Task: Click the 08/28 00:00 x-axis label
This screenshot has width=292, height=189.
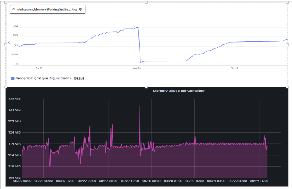Action: pyautogui.click(x=151, y=181)
